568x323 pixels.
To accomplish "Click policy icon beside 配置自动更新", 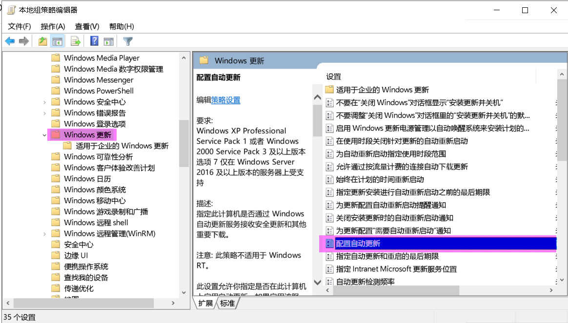I will [330, 244].
